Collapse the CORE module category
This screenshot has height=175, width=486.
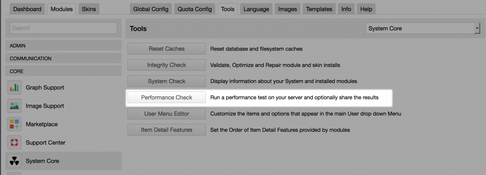(x=63, y=71)
